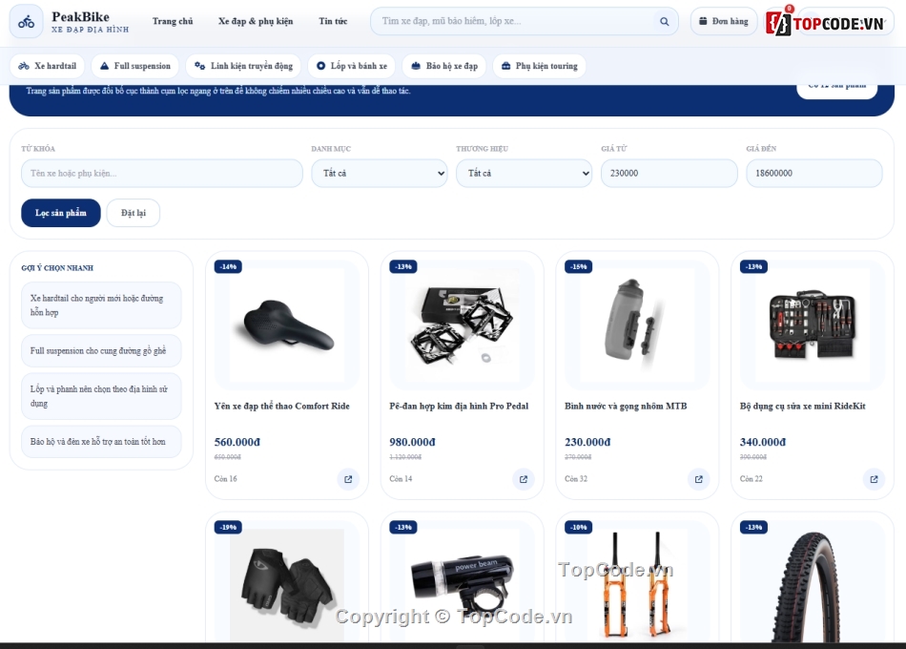Choose suggestion Lốp và phanh theo địa hình
This screenshot has height=649, width=906.
(102, 396)
